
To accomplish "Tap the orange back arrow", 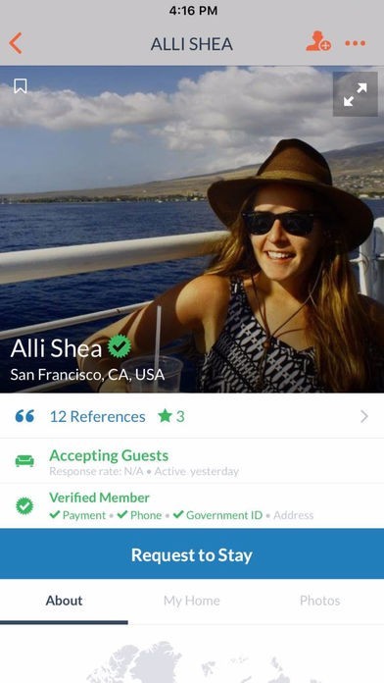I will [16, 43].
